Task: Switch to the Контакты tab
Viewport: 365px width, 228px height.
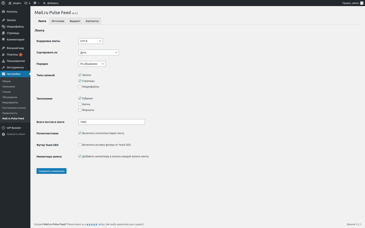Action: (x=92, y=21)
